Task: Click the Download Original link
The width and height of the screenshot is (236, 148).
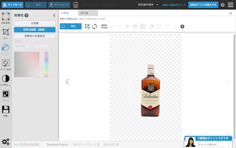Action: coord(57,145)
